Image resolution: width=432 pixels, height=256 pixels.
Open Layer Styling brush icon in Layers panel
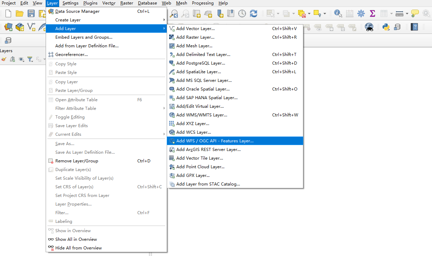coord(4,59)
